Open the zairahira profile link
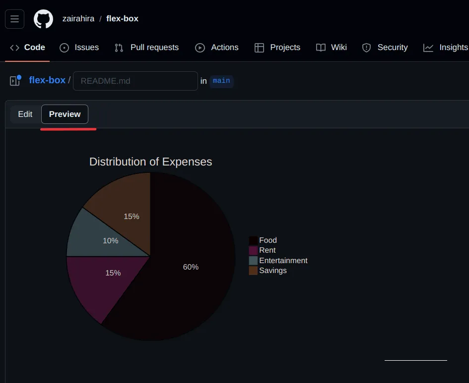The width and height of the screenshot is (469, 383). tap(78, 19)
